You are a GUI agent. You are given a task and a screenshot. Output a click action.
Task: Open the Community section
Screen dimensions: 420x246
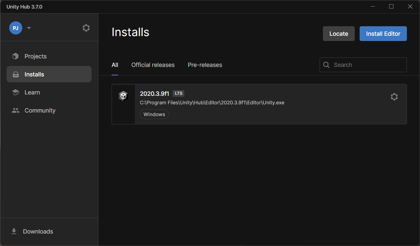pos(49,111)
